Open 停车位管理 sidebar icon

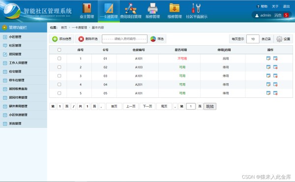pyautogui.click(x=5, y=80)
